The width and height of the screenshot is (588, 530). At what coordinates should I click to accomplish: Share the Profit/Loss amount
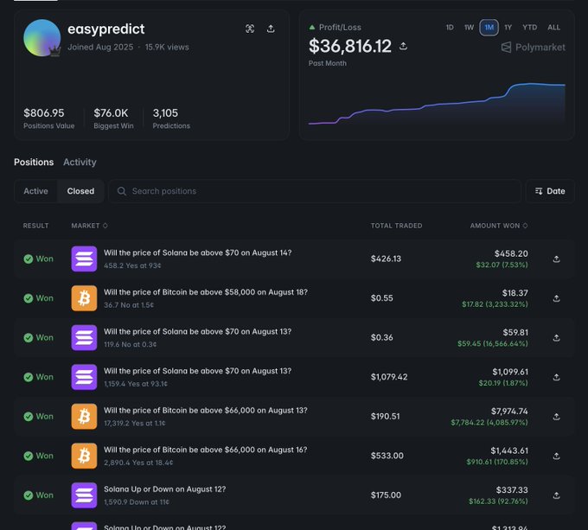[x=403, y=46]
